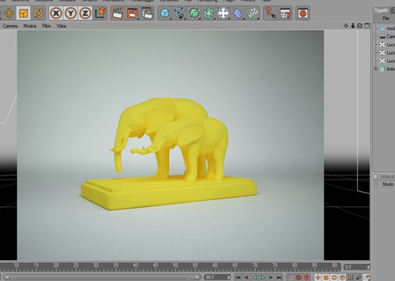
Task: Click the green NURBS generator icon
Action: click(x=194, y=13)
